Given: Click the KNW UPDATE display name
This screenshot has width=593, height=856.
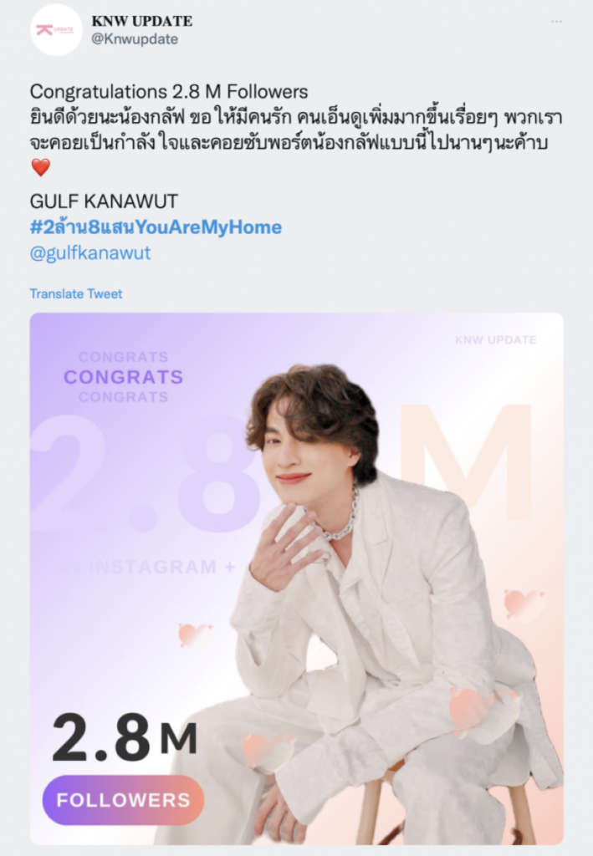Looking at the screenshot, I should click(142, 21).
